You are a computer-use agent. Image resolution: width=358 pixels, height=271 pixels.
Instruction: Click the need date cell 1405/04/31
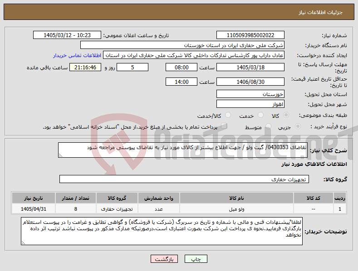click(x=34, y=209)
